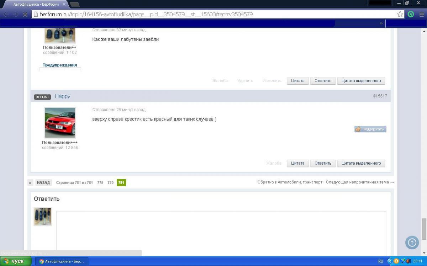
Task: Go back using the browser back arrow
Action: tap(6, 15)
